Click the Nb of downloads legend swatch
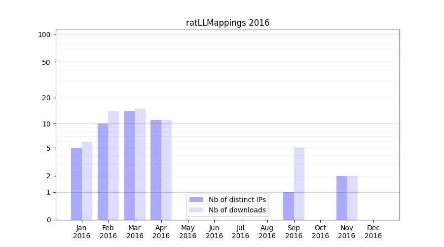This screenshot has width=444, height=247. 196,210
